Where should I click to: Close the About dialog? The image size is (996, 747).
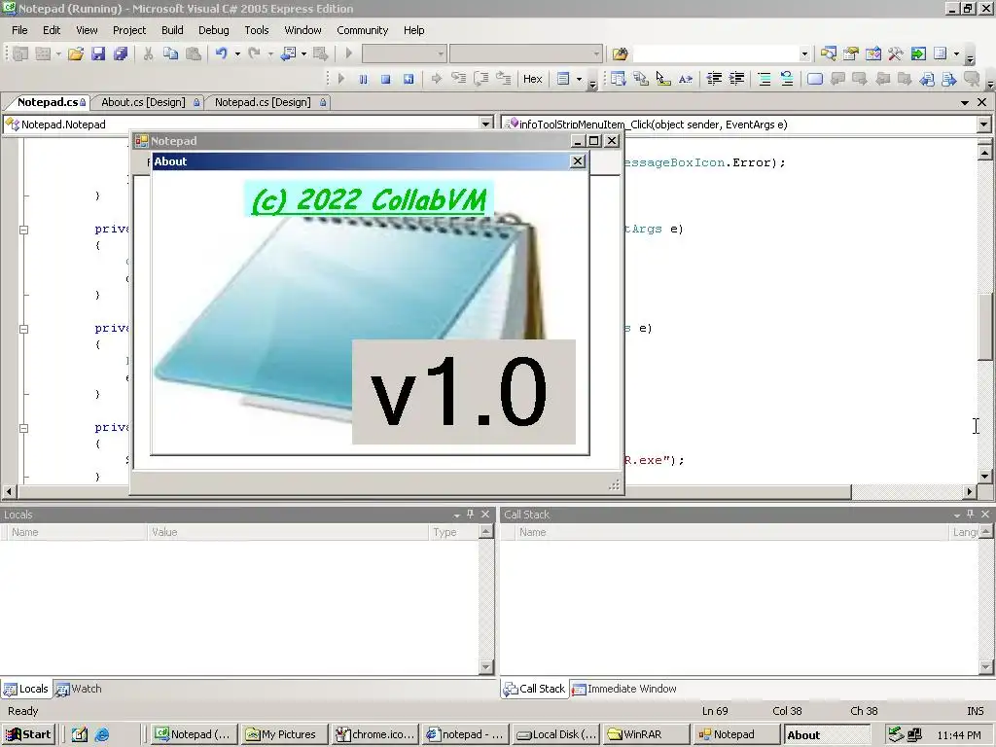[x=578, y=161]
